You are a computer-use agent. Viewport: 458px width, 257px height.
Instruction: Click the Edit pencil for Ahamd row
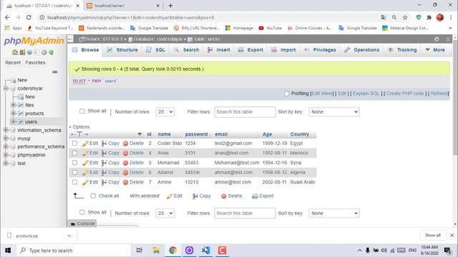pos(85,173)
